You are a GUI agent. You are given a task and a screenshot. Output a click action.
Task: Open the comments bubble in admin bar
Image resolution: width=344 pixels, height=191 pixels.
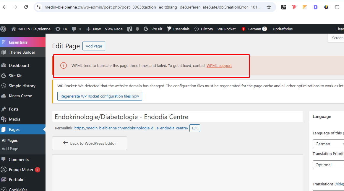coord(76,29)
